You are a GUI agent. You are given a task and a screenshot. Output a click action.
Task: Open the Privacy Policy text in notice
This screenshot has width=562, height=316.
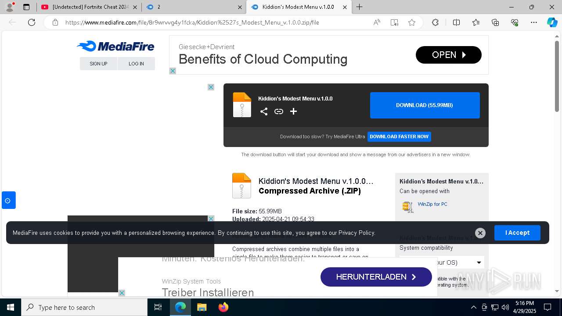pyautogui.click(x=357, y=233)
